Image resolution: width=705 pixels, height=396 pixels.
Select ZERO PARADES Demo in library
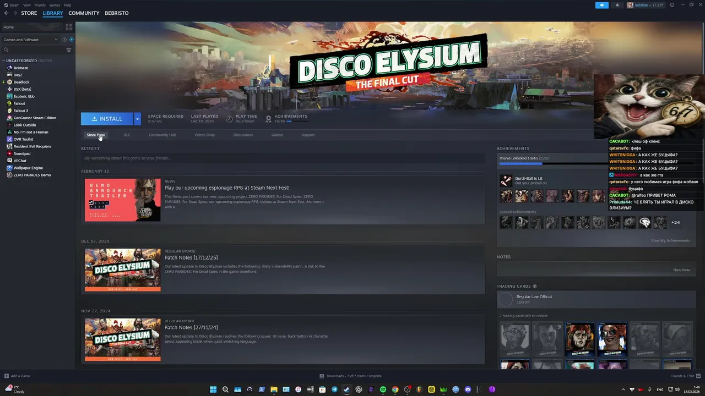pos(32,175)
